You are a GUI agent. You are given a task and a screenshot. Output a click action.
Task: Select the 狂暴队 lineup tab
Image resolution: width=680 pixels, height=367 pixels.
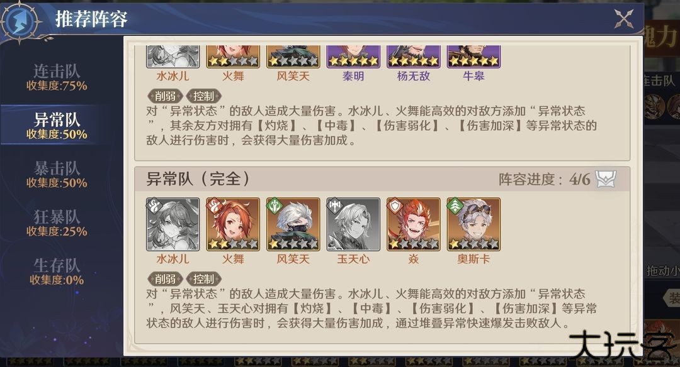57,223
